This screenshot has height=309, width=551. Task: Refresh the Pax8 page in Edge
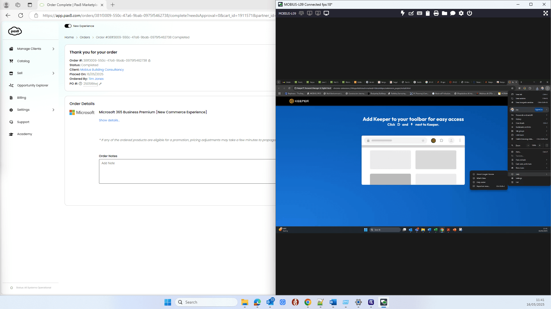click(x=21, y=15)
